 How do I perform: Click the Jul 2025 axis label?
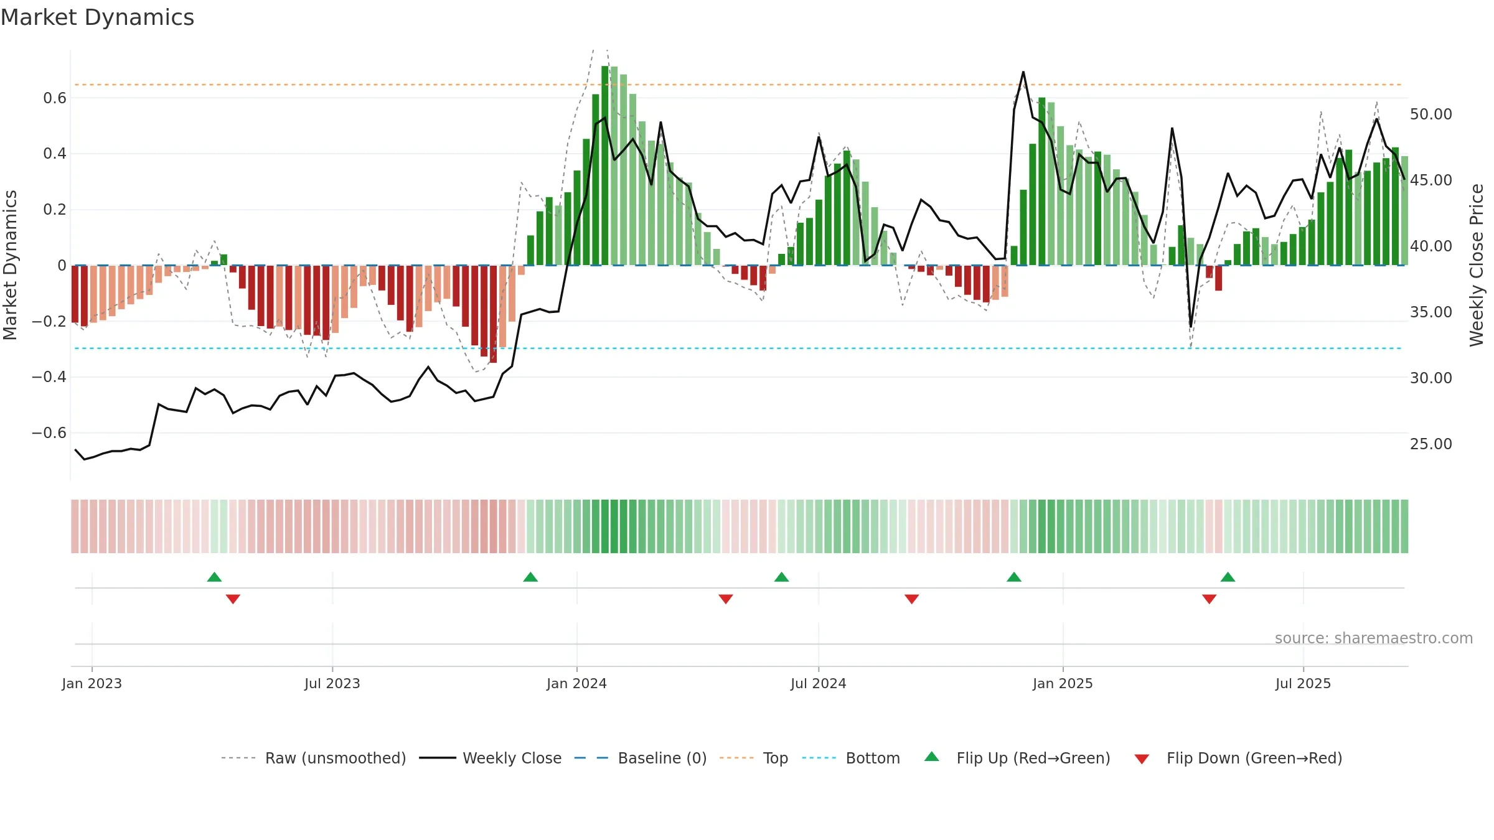coord(1303,683)
